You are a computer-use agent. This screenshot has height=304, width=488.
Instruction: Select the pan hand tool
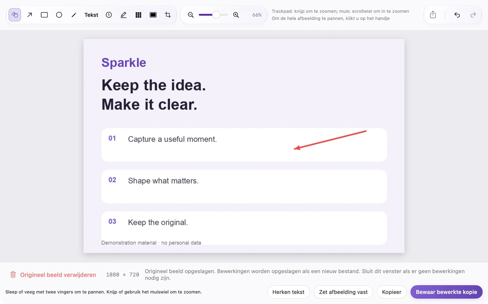coord(15,15)
